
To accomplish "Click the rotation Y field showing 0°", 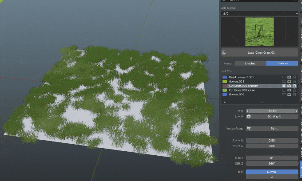I will coord(272,158).
